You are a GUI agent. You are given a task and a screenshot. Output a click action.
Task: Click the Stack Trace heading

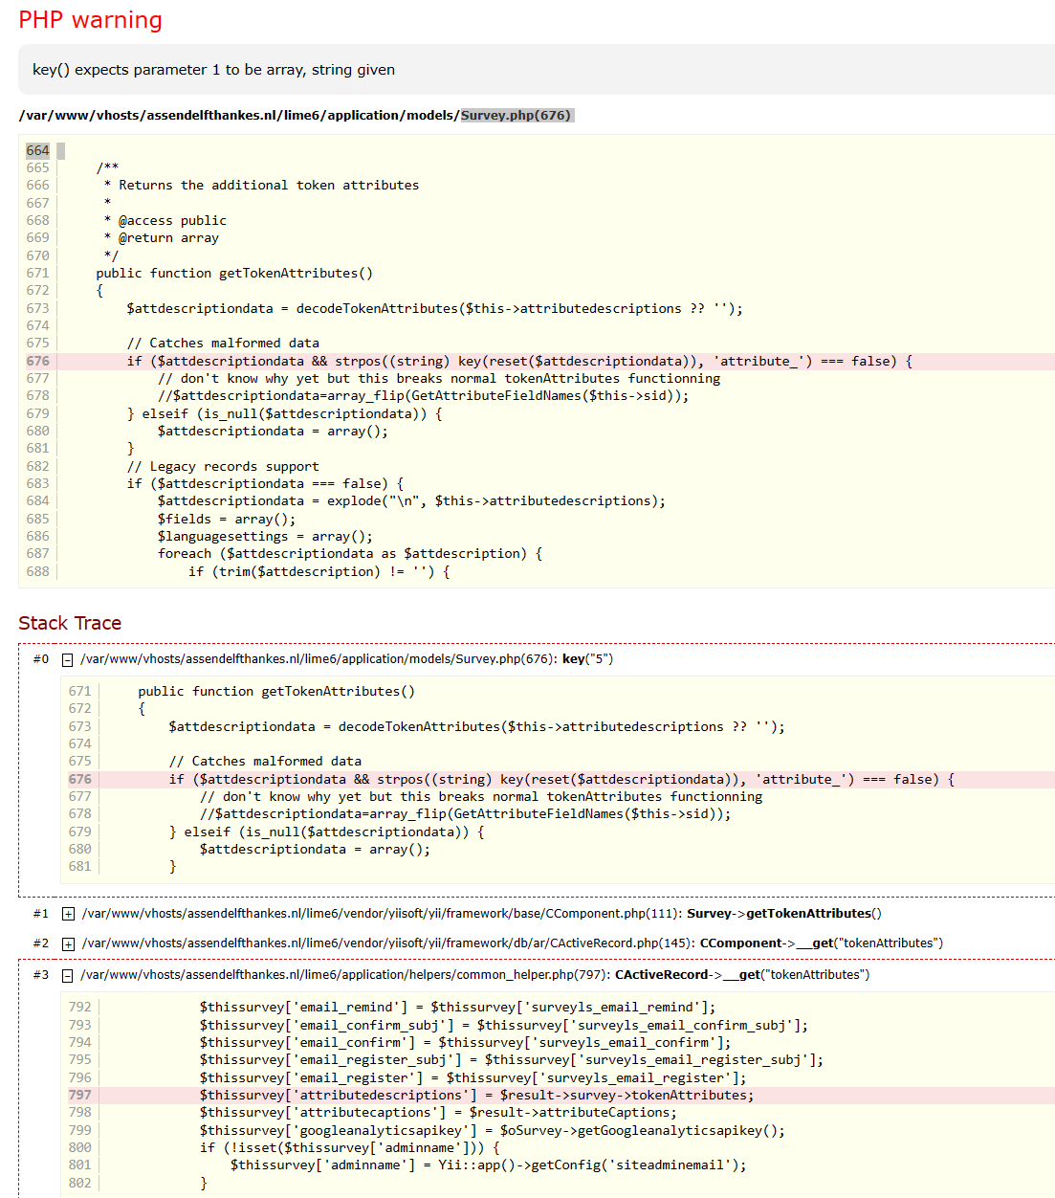[70, 623]
